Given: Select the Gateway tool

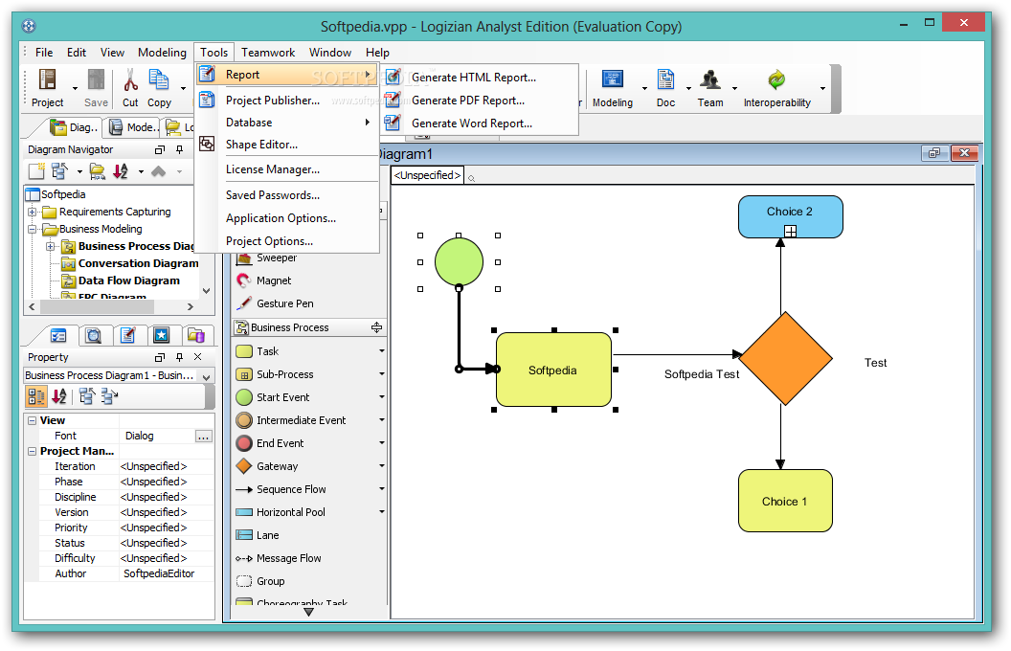Looking at the screenshot, I should point(277,466).
